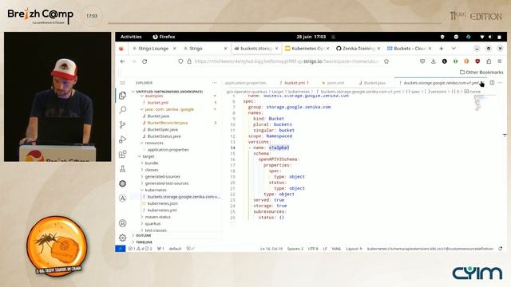511x287 pixels.
Task: Open the Testing flask view
Action: pos(122,168)
